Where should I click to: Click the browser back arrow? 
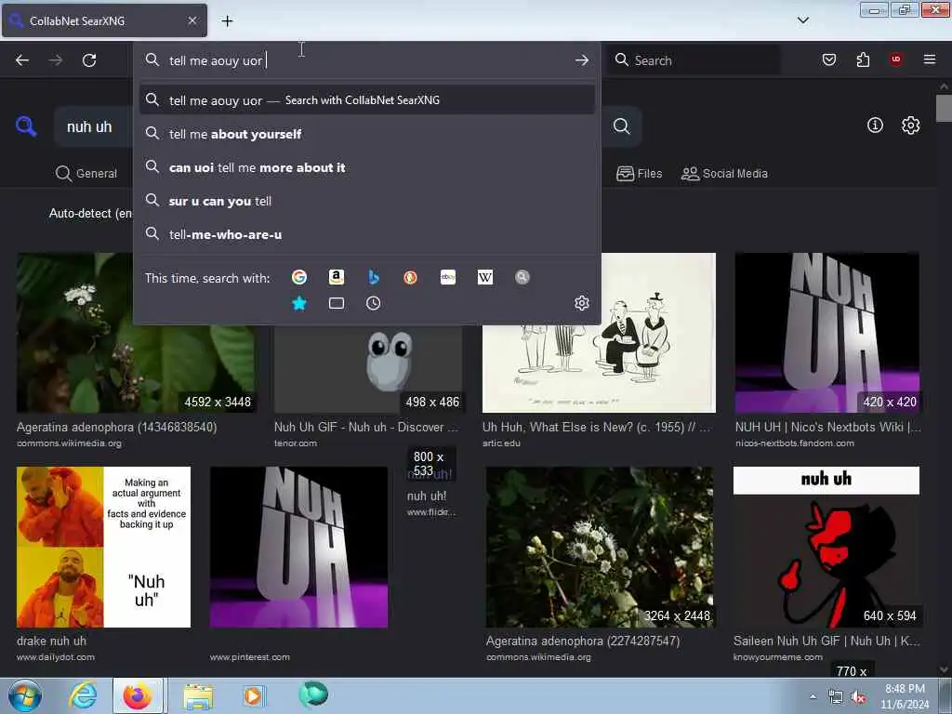22,60
